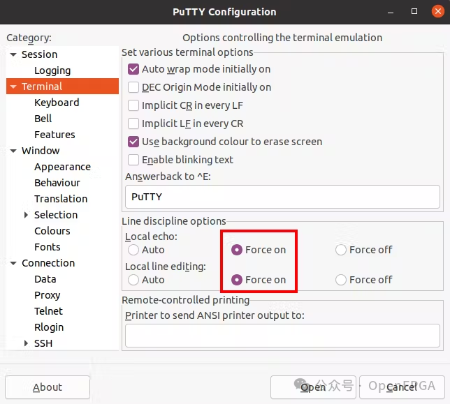This screenshot has height=404, width=450.
Task: Uncheck Use background colour to erase screen
Action: pos(133,142)
